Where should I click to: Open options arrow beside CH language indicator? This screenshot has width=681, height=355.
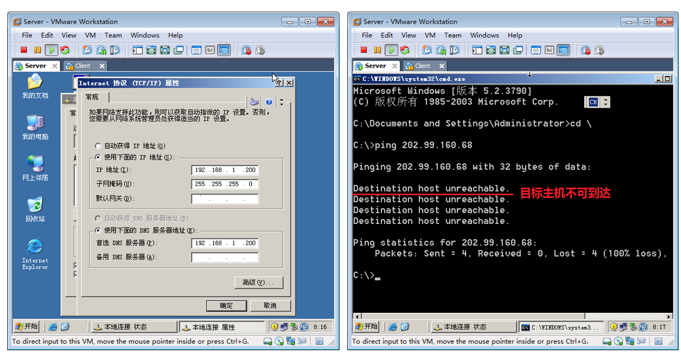point(606,102)
